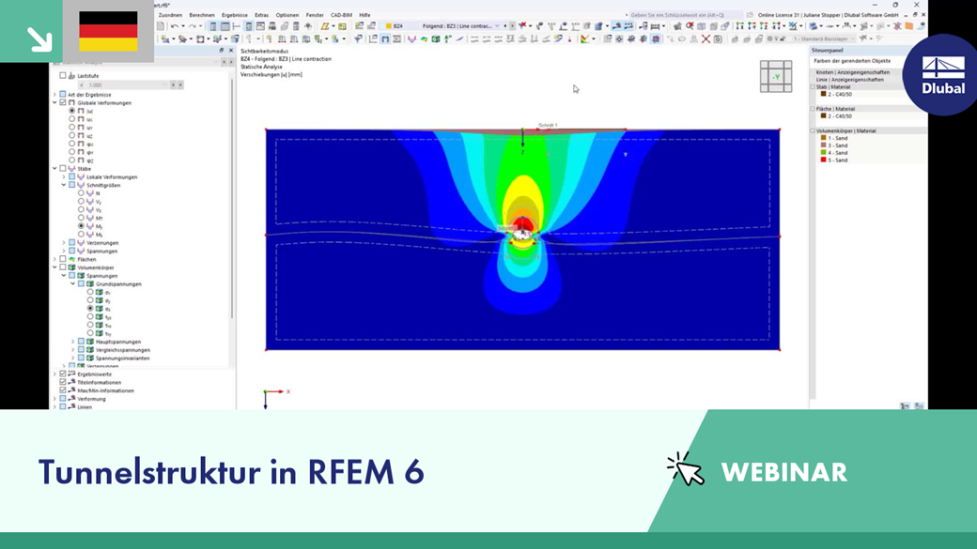977x549 pixels.
Task: Click the Undo arrow in the toolbar
Action: tap(174, 26)
